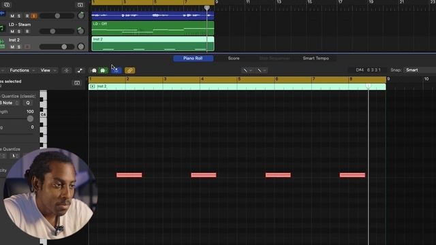Image resolution: width=436 pixels, height=245 pixels.
Task: Solo the top audio track
Action: [x=19, y=16]
